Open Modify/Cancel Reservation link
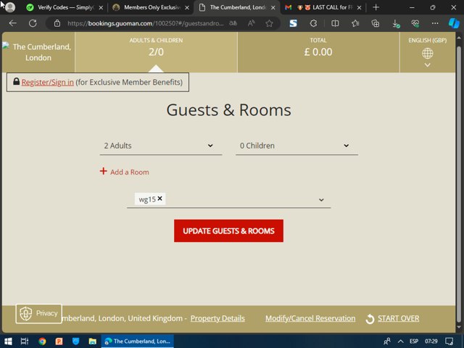464x348 pixels. coord(310,318)
